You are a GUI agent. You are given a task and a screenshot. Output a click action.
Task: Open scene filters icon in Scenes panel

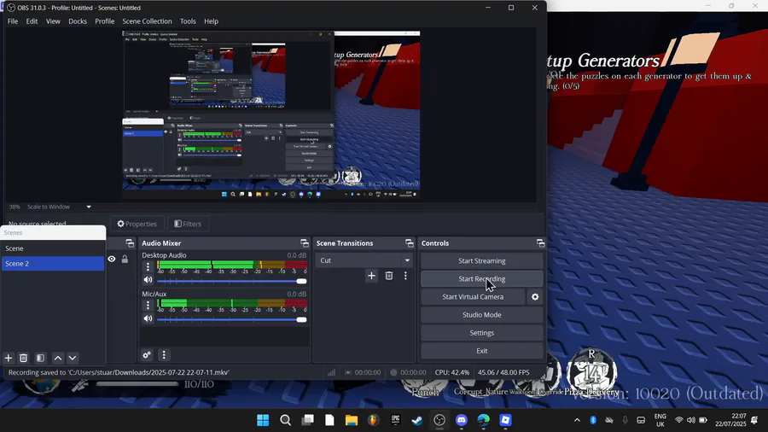41,358
